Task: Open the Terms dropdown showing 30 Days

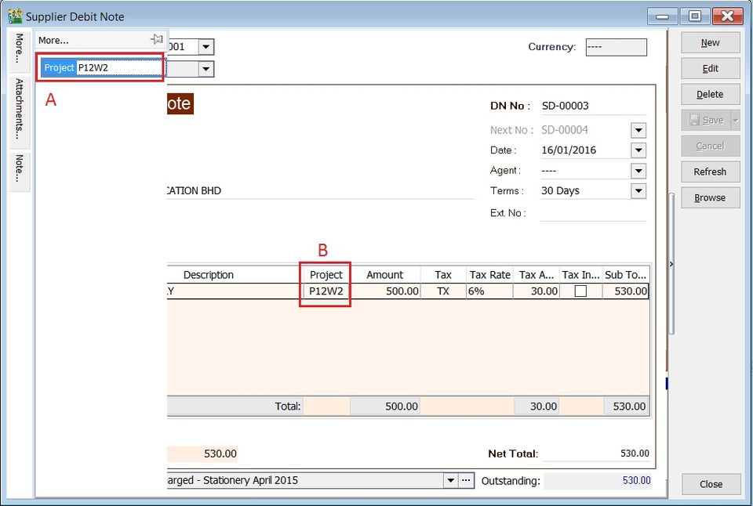Action: 638,190
